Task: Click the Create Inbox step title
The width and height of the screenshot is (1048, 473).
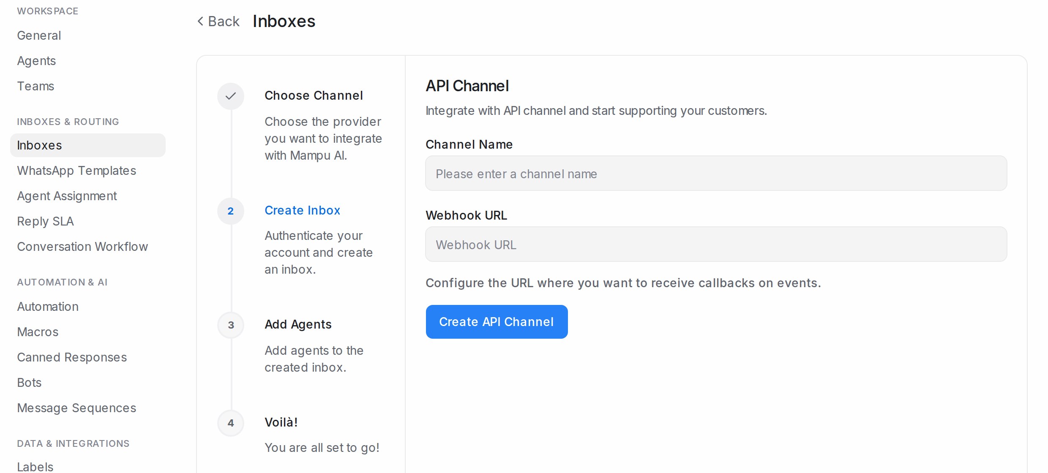Action: pos(302,210)
